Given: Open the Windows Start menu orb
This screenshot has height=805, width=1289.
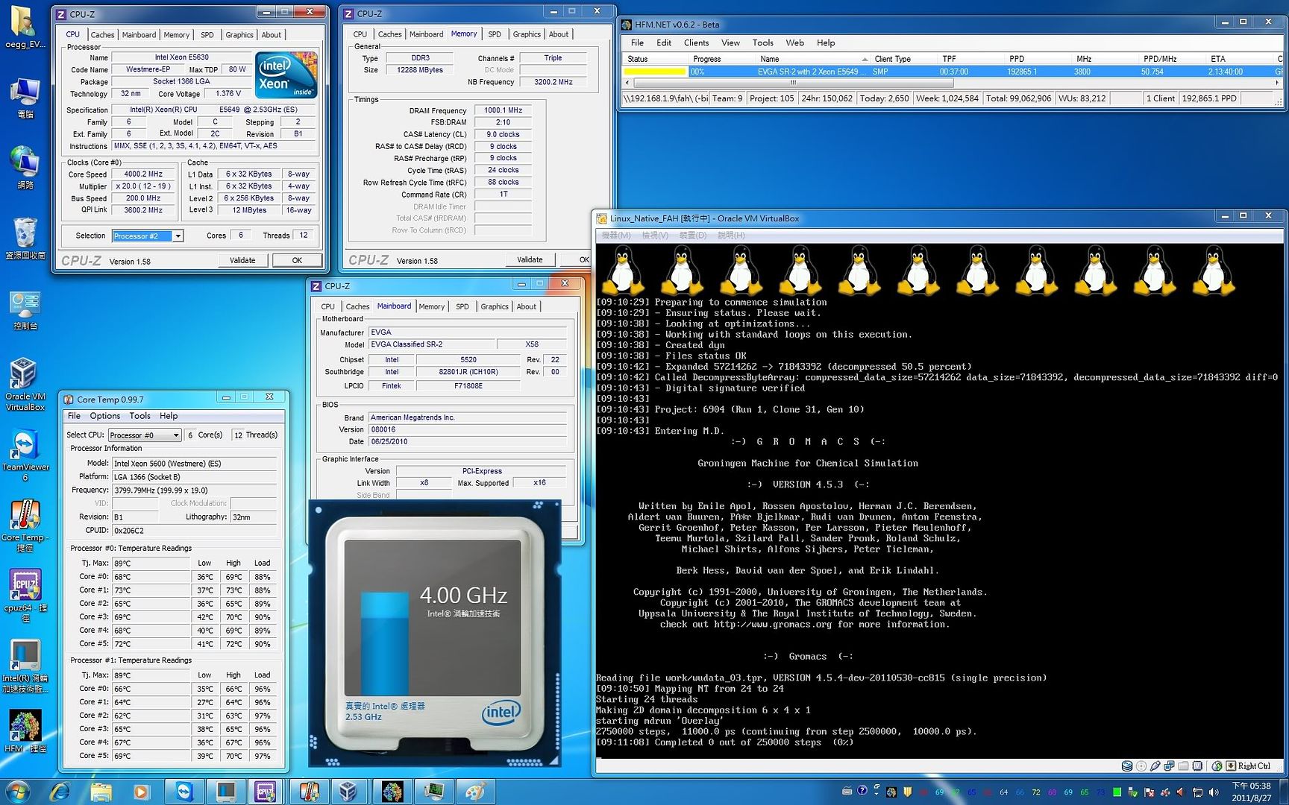Looking at the screenshot, I should coord(18,791).
